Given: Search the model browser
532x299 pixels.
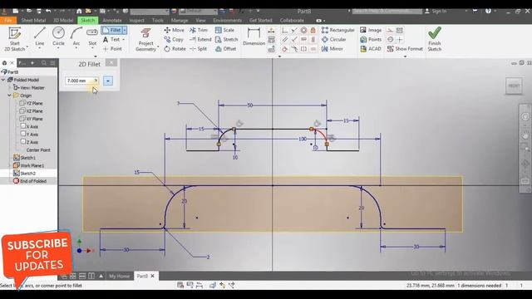Looking at the screenshot, I should (44, 63).
